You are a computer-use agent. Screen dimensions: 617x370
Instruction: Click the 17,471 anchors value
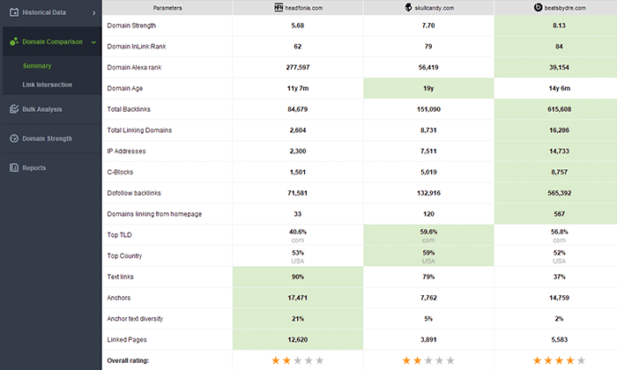pyautogui.click(x=298, y=298)
